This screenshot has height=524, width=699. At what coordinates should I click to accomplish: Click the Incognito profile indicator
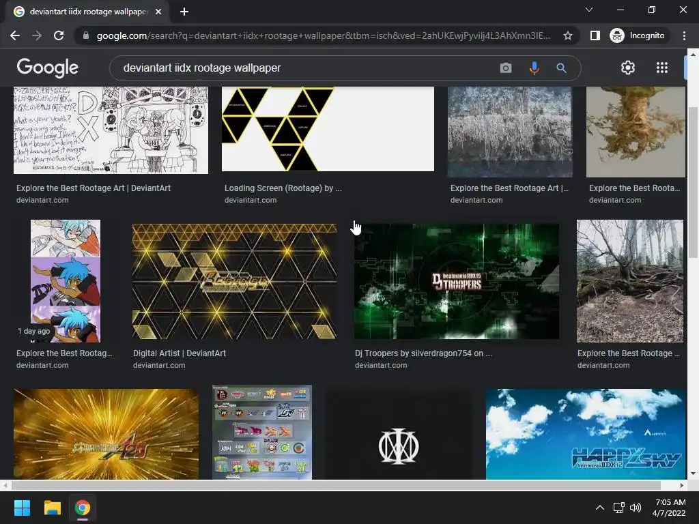coord(638,35)
